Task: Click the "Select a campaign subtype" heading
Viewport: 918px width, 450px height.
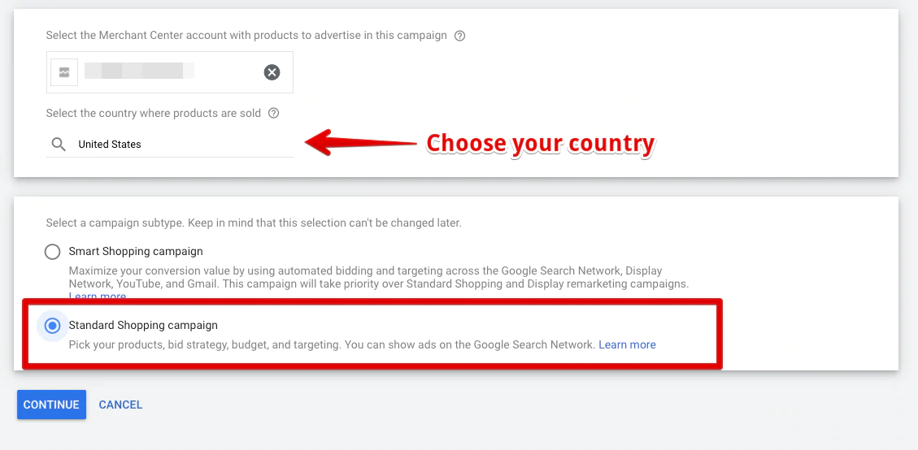Action: 253,223
